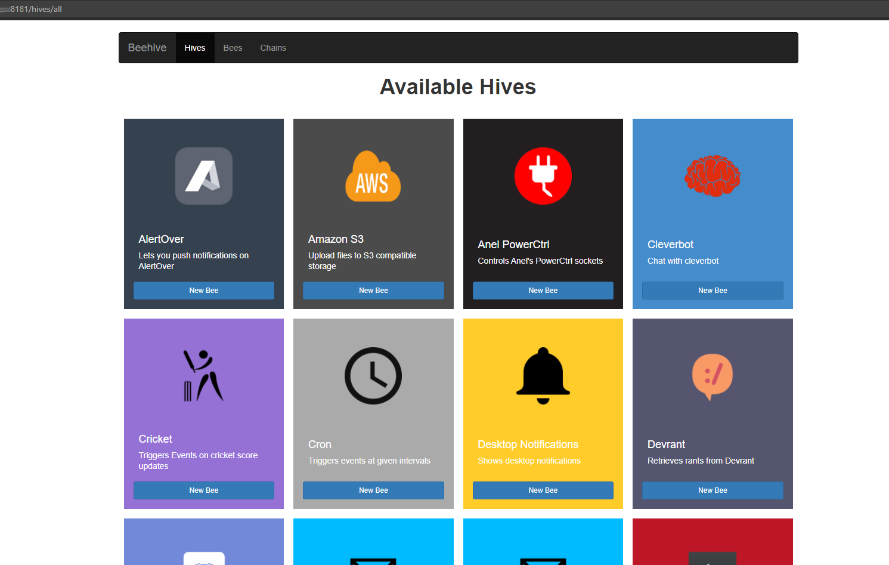Screen dimensions: 889x565
Task: Click 'Shows desktop notifications' description
Action: coord(529,461)
